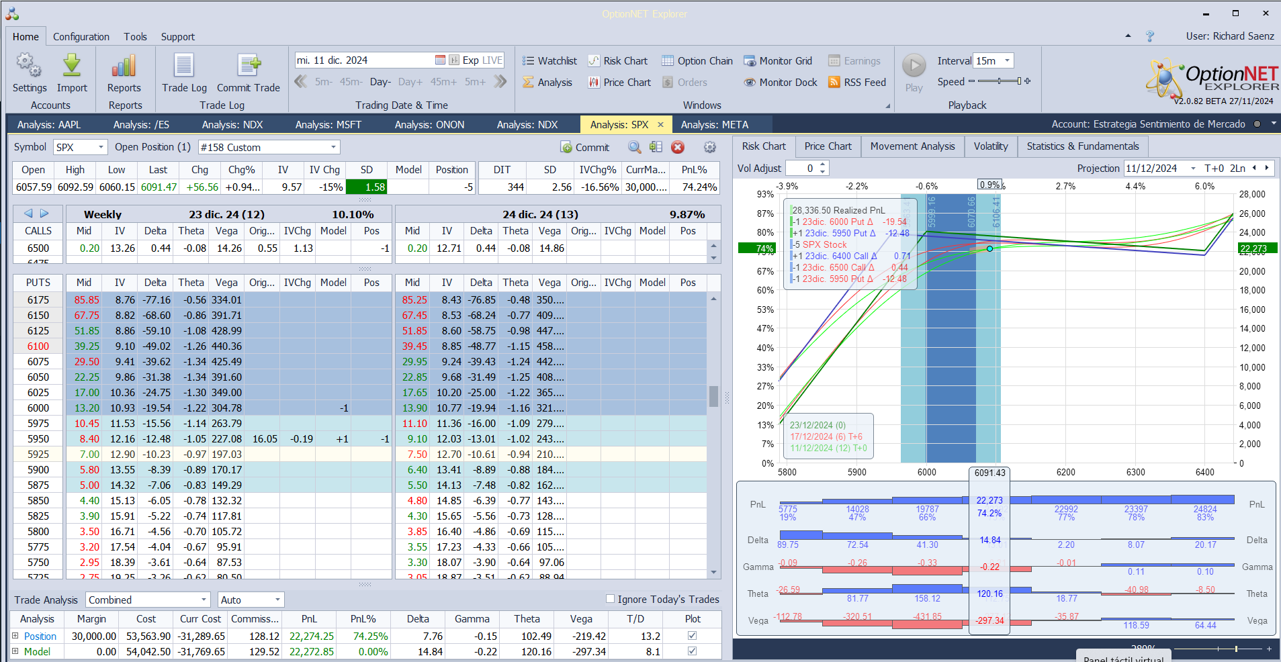The image size is (1281, 662).
Task: Open the Settings gear icon
Action: point(29,66)
